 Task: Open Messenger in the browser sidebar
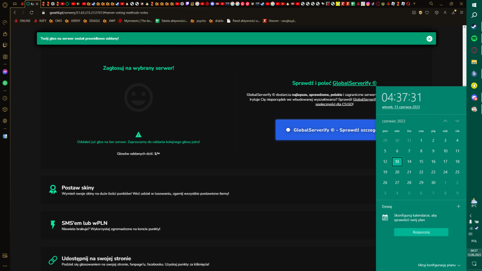pyautogui.click(x=5, y=72)
